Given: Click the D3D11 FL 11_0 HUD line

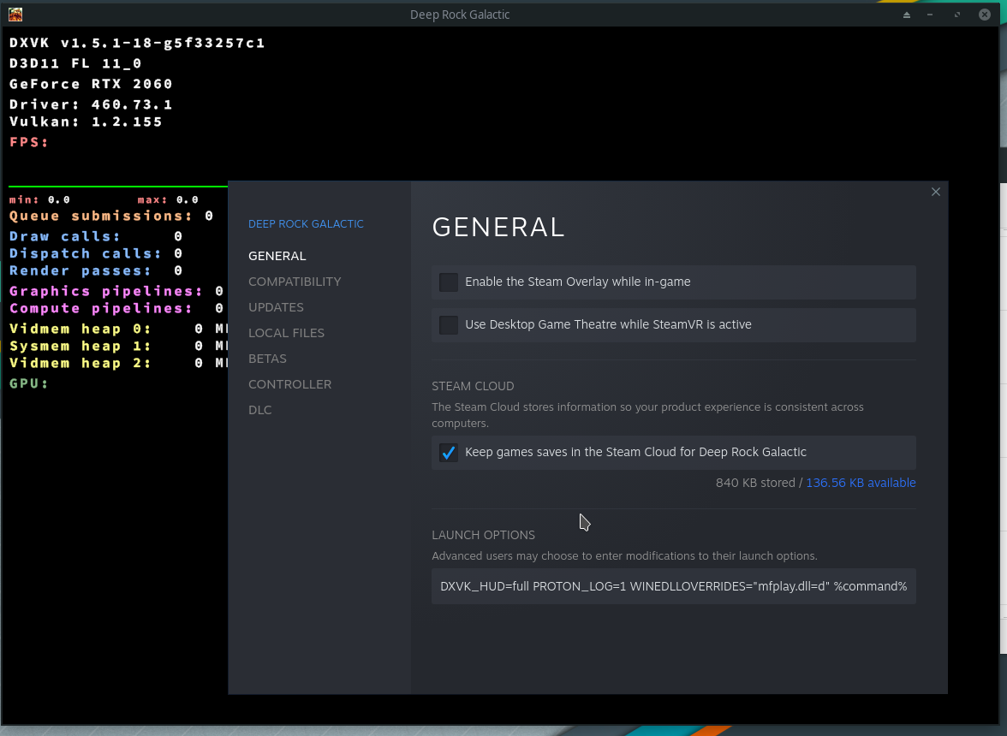Looking at the screenshot, I should (75, 63).
